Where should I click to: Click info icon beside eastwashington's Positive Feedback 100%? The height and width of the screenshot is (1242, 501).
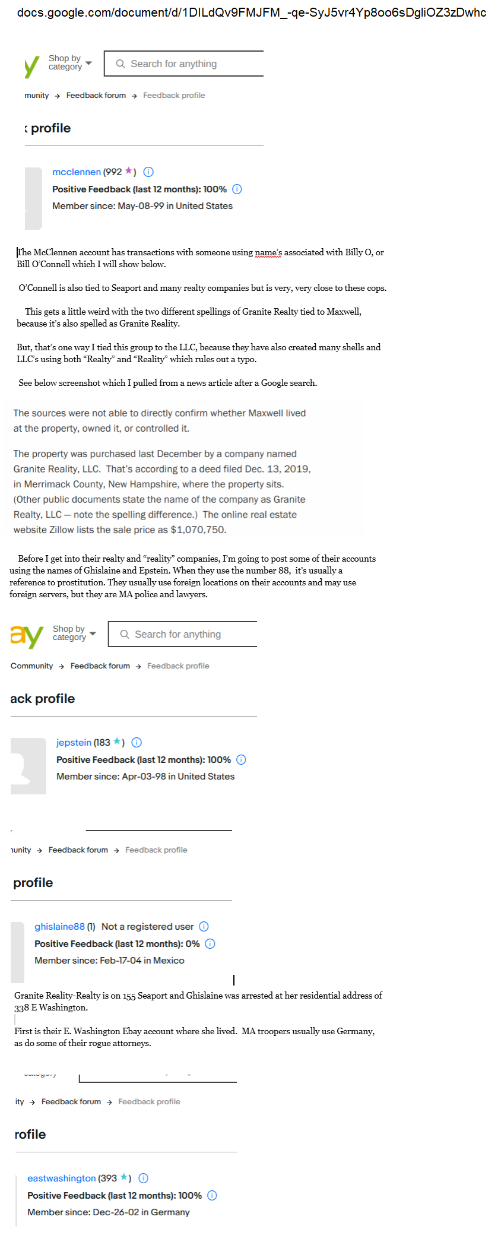point(212,1196)
